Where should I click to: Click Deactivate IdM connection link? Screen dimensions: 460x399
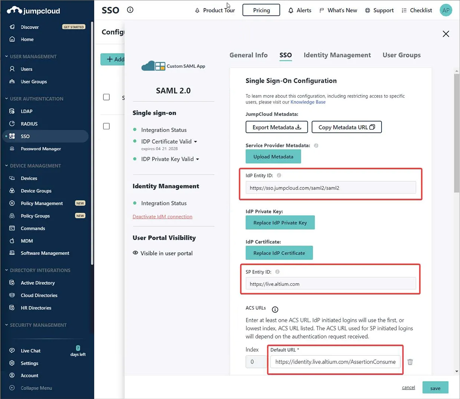coord(163,216)
